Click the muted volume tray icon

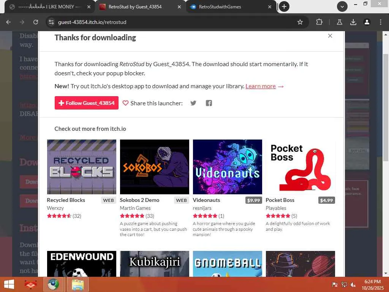(353, 285)
